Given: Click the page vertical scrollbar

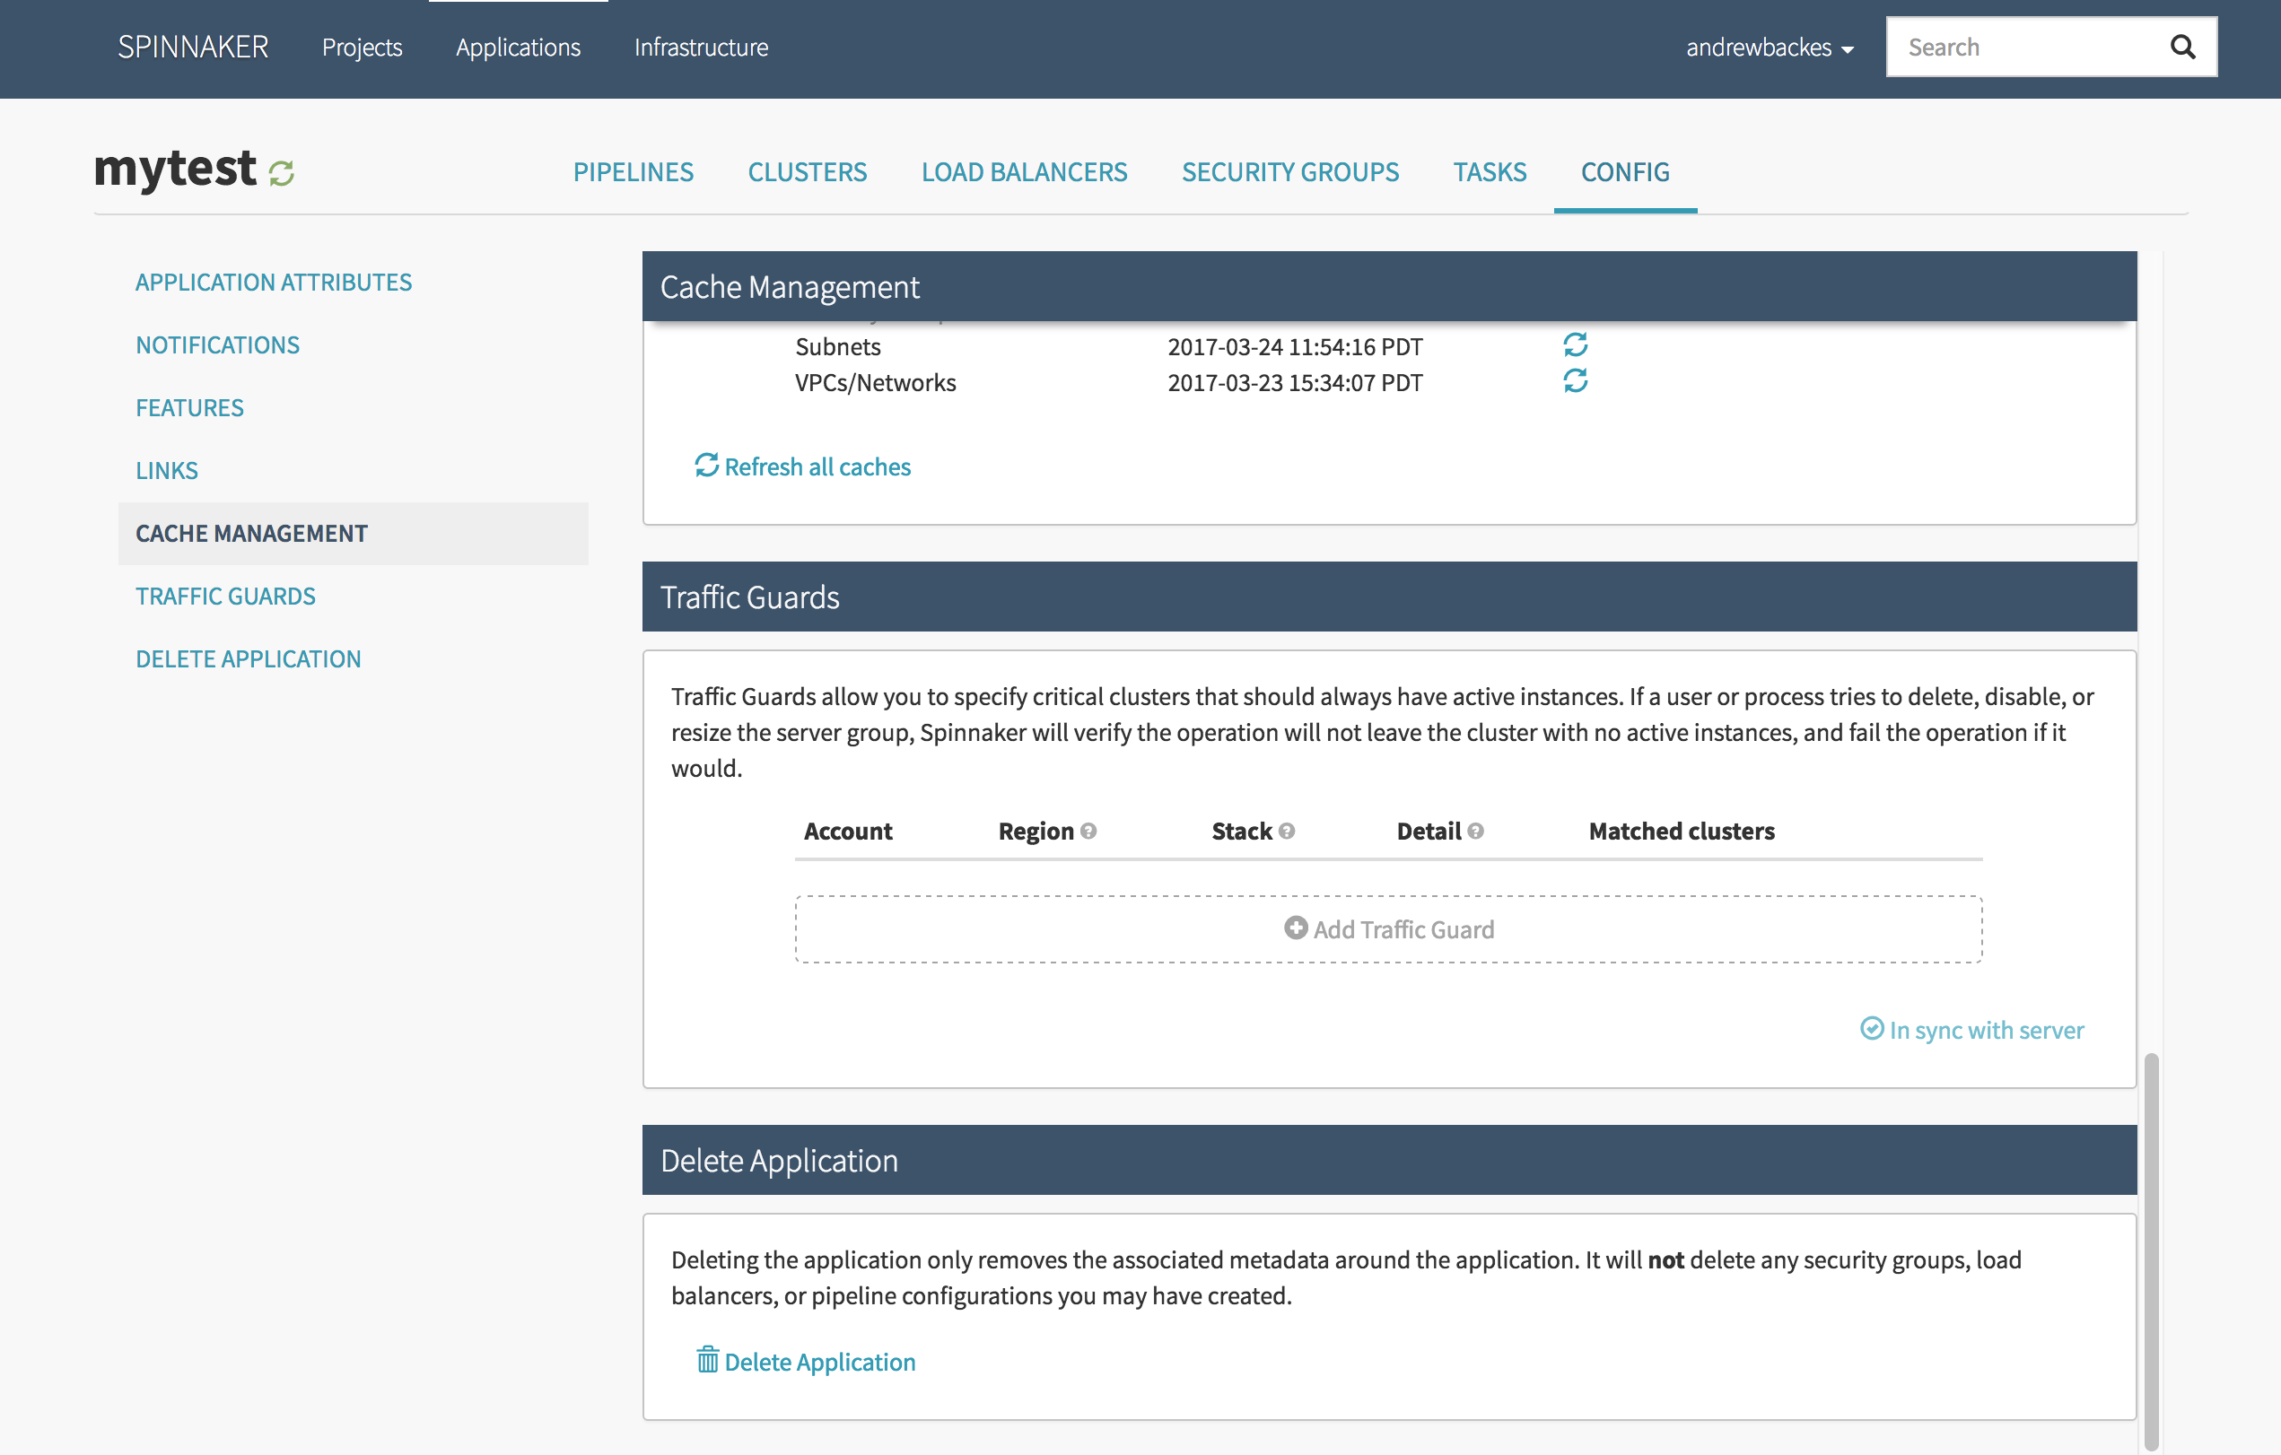Looking at the screenshot, I should click(2150, 1249).
